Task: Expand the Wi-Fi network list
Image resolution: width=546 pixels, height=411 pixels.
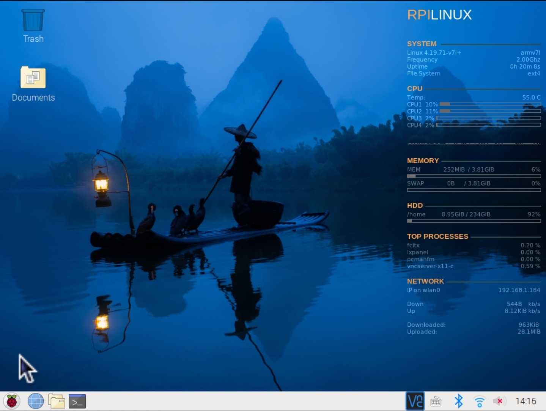Action: click(480, 401)
